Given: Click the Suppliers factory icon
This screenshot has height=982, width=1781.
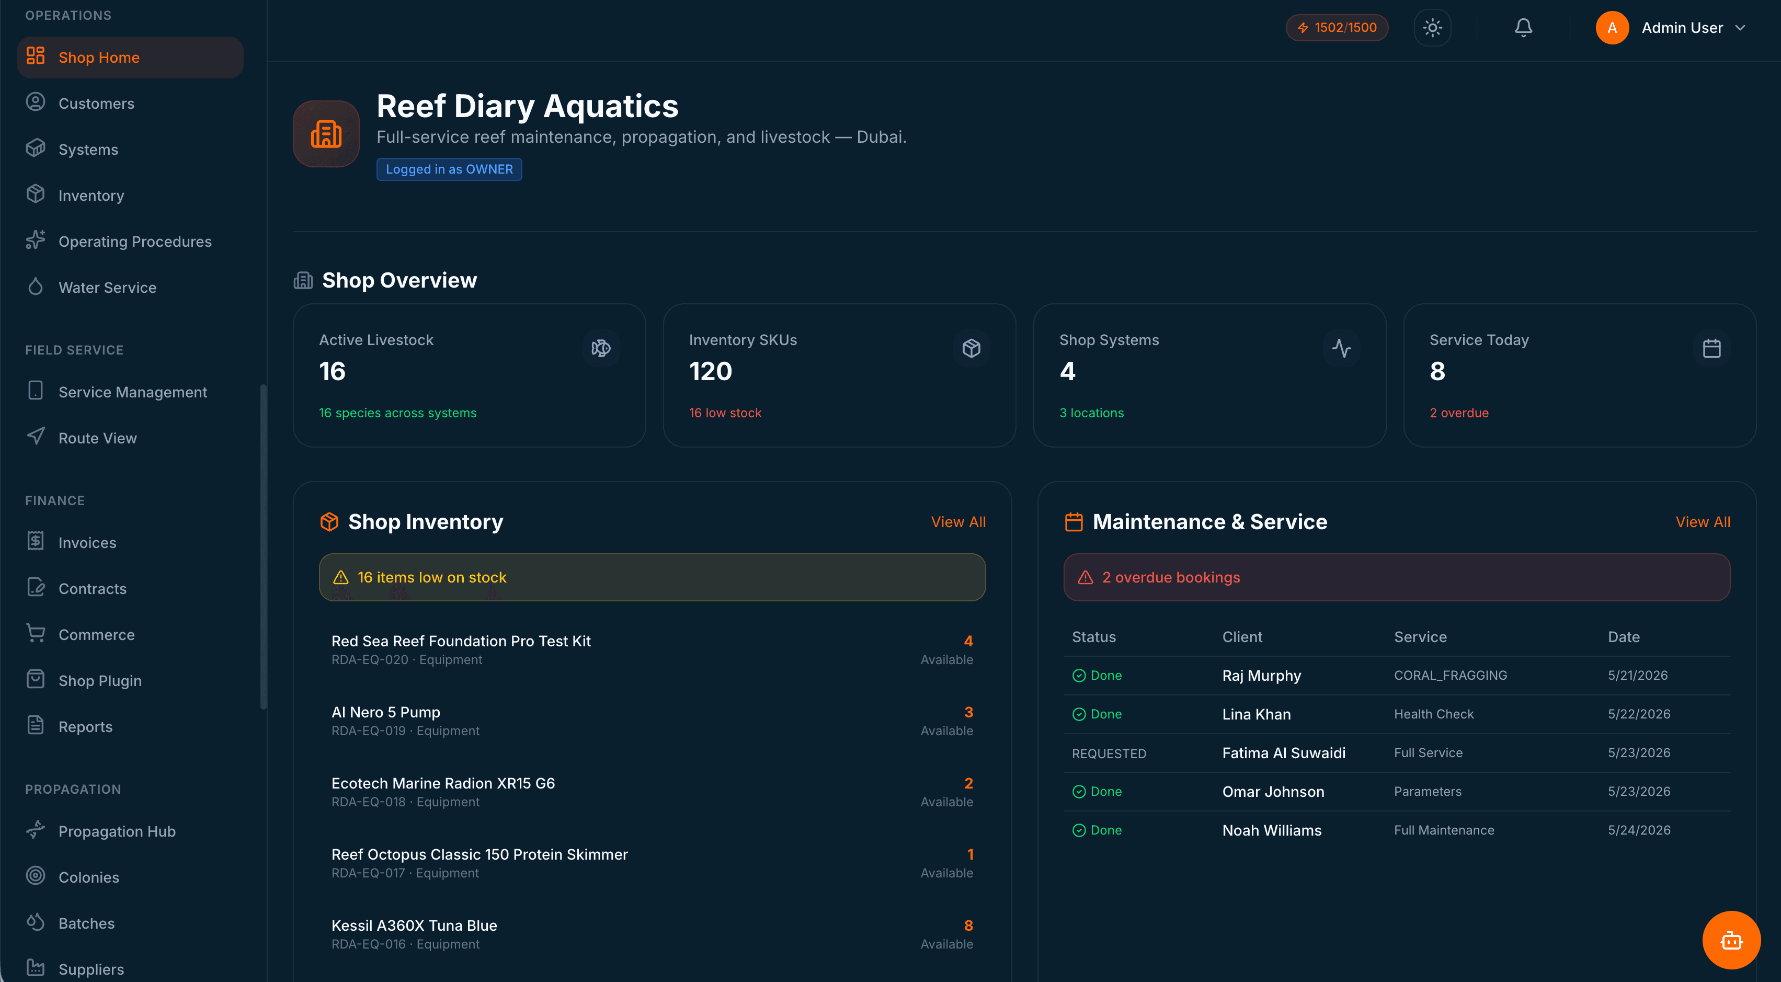Looking at the screenshot, I should pyautogui.click(x=35, y=968).
